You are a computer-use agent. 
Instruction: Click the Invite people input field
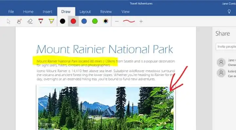(226, 46)
